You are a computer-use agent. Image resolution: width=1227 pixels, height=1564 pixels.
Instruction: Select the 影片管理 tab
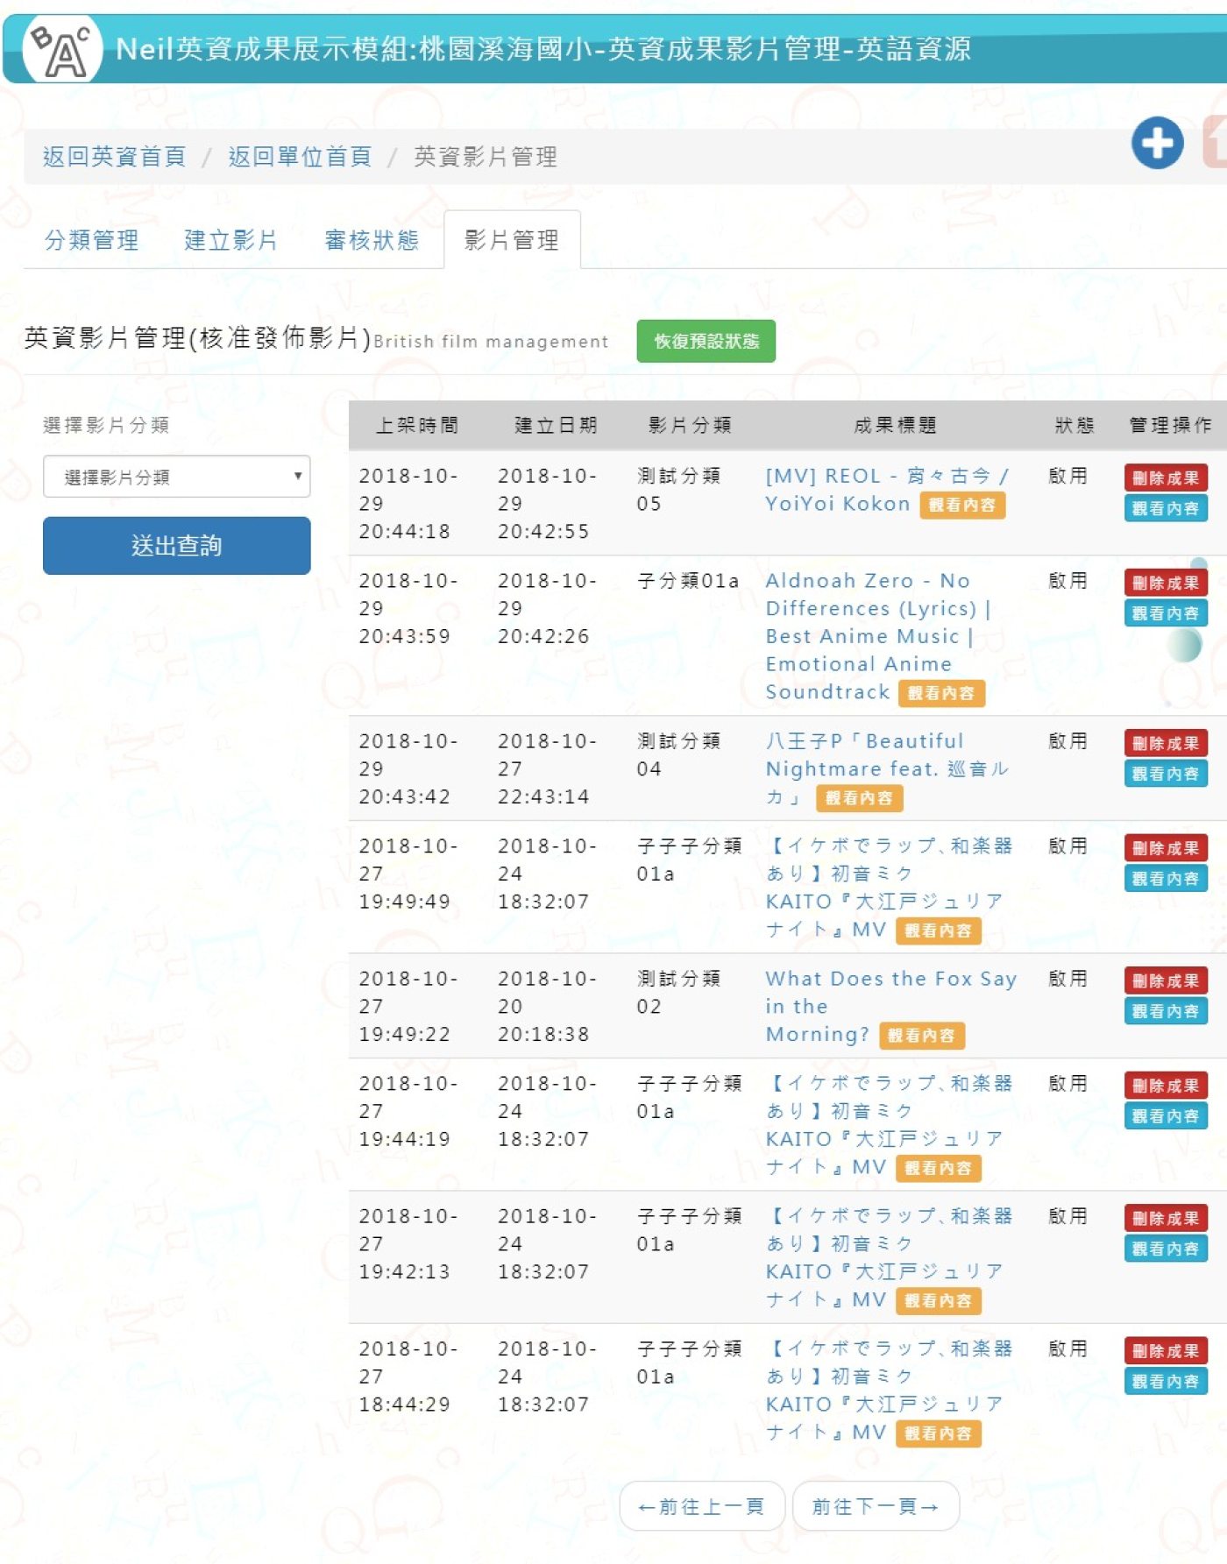point(512,240)
